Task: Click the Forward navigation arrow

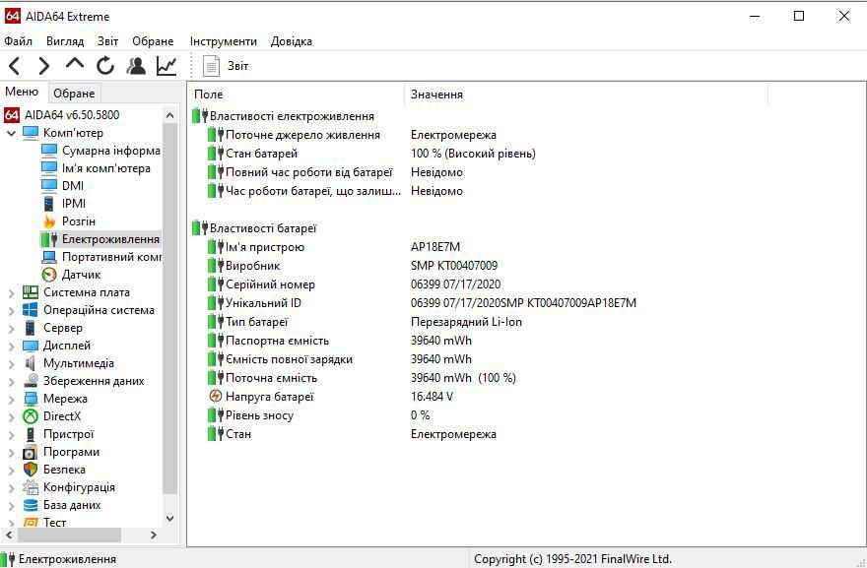Action: [43, 66]
